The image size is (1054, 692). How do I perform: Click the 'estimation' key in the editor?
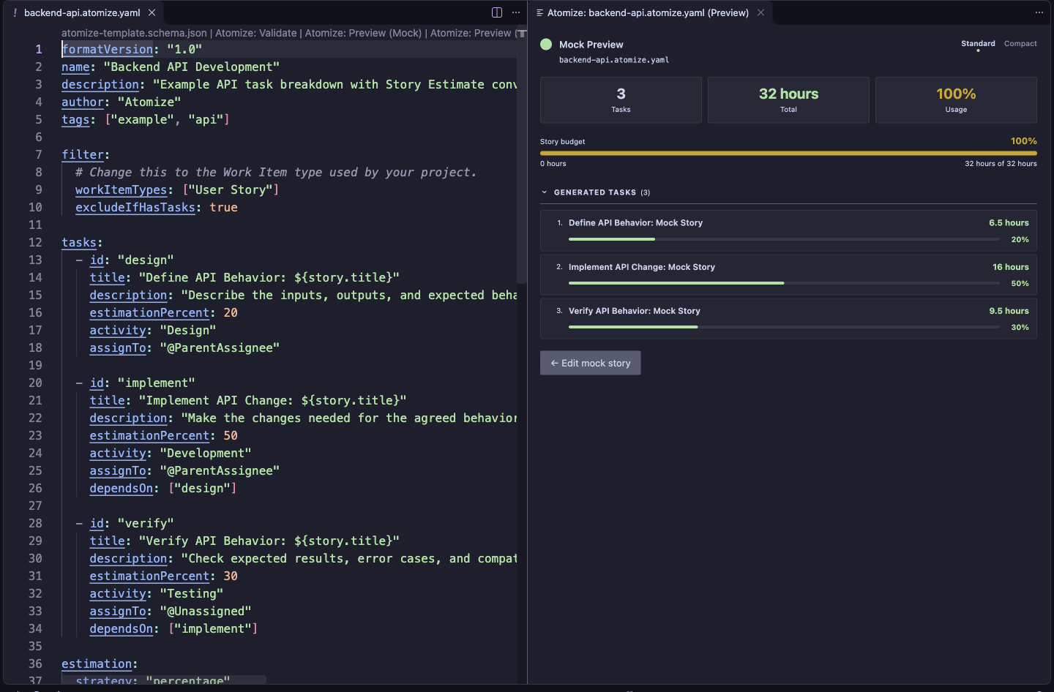[x=97, y=663]
